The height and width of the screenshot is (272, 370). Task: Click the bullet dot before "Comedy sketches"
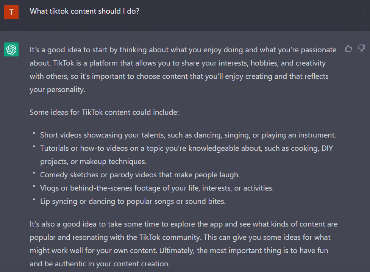[34, 173]
